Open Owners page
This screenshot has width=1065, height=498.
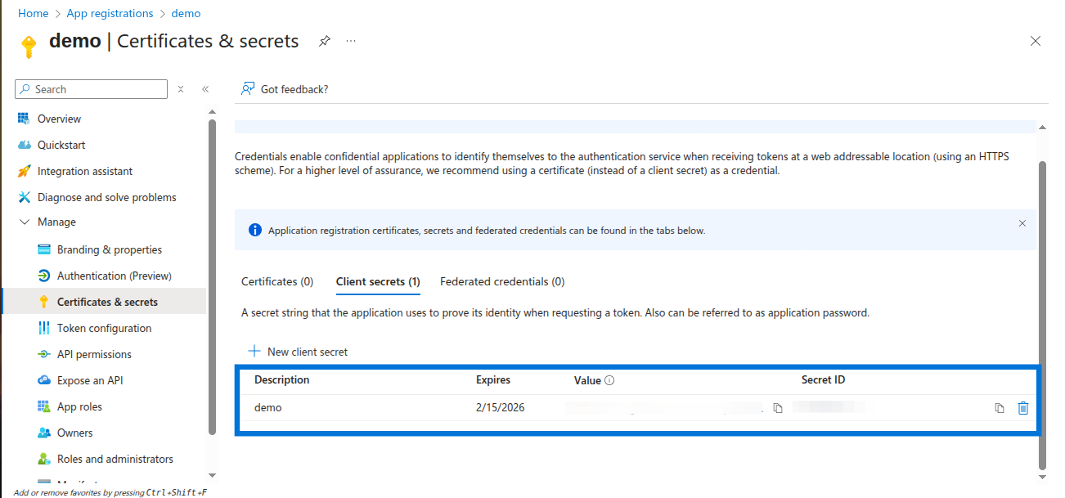(x=74, y=433)
